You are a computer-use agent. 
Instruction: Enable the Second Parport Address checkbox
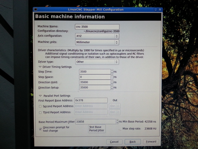tap(40, 106)
